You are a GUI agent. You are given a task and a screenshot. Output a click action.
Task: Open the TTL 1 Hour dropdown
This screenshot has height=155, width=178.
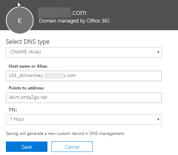click(84, 120)
